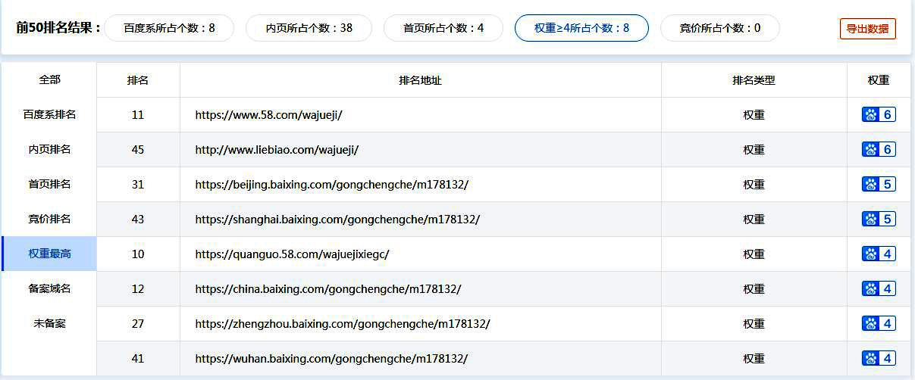915x380 pixels.
Task: Switch to 未备案 sidebar tab
Action: point(49,324)
